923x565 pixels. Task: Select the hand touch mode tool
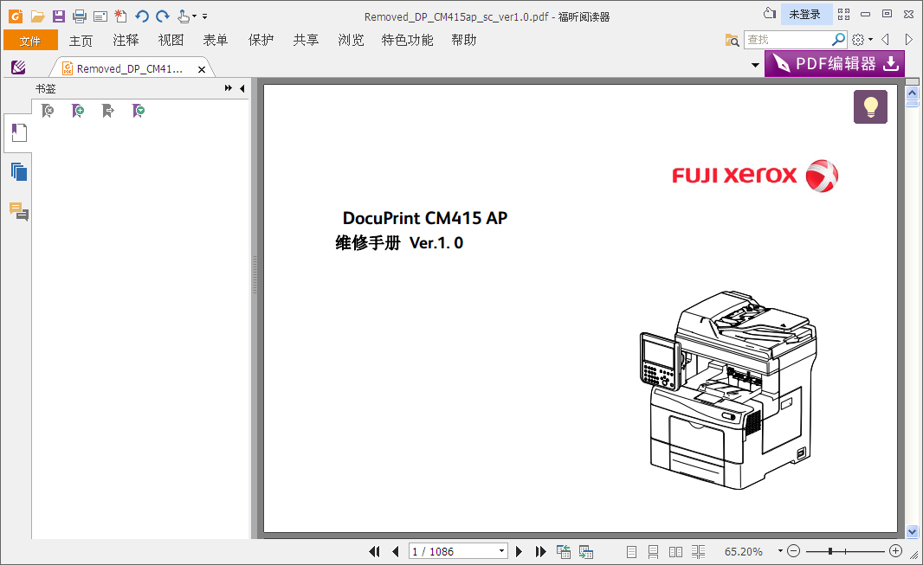(x=184, y=16)
